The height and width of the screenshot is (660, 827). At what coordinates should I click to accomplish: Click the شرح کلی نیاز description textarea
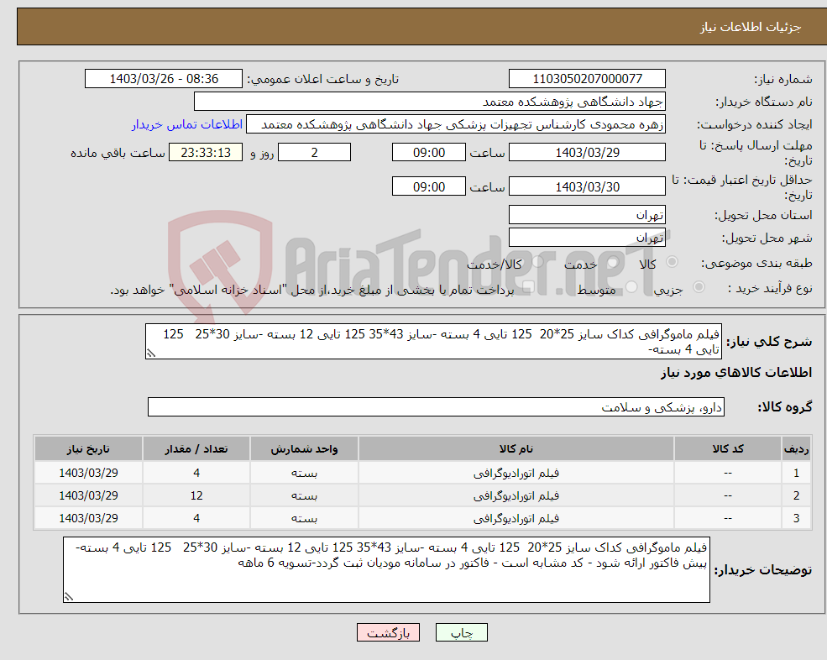pos(433,342)
